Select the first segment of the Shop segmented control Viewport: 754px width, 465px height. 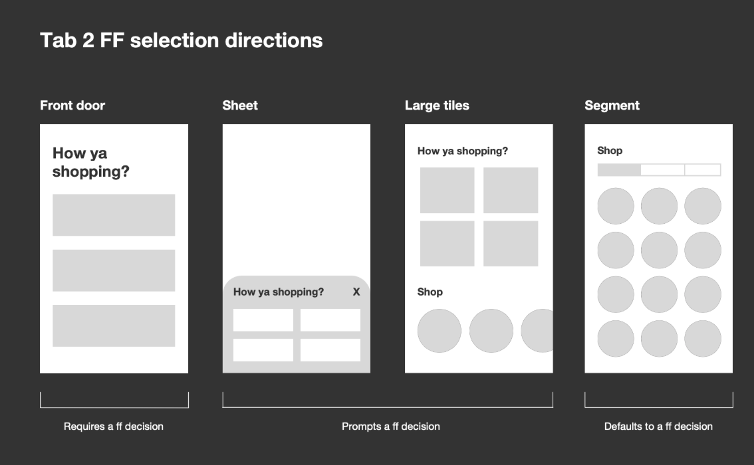pyautogui.click(x=617, y=170)
